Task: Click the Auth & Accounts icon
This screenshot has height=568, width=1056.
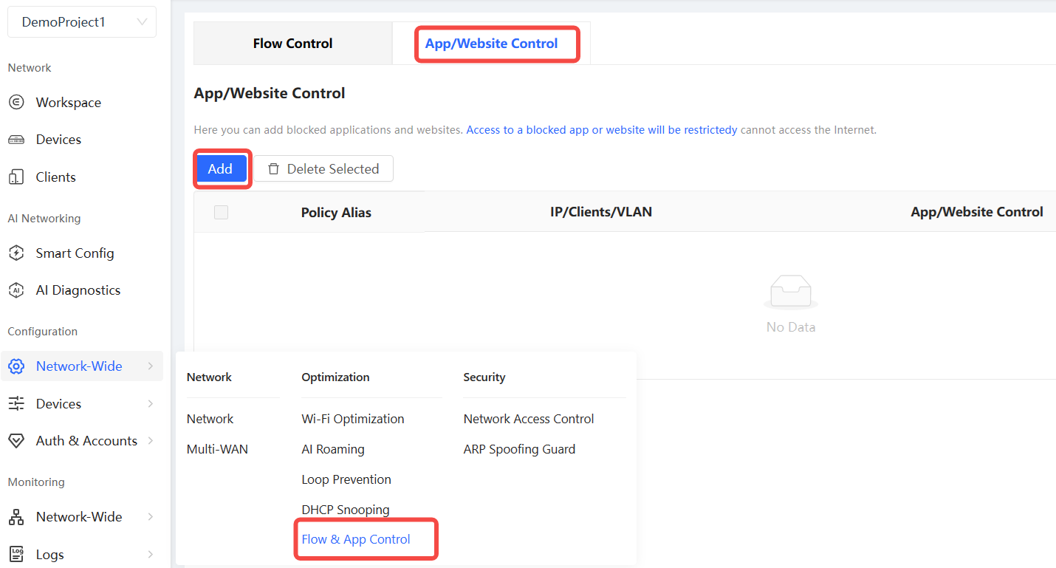Action: 16,441
